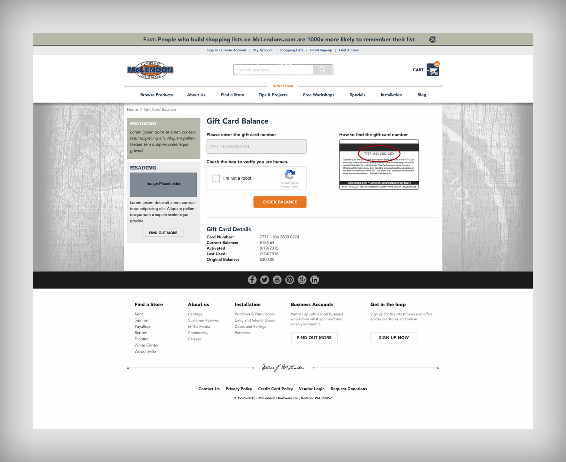Open In The Media footer link
Screen dimensions: 566x462
click(199, 327)
